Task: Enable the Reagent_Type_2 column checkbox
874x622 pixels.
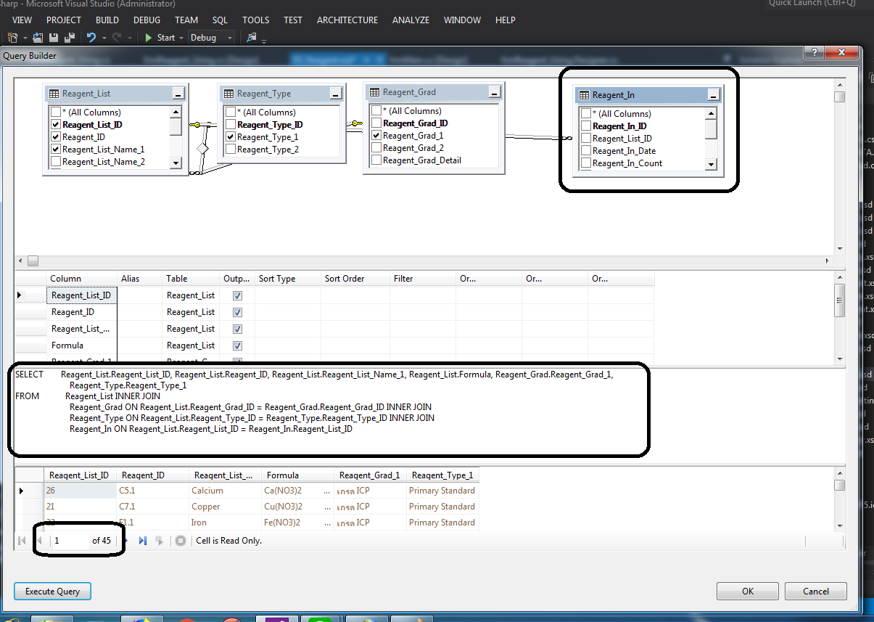Action: pyautogui.click(x=231, y=150)
